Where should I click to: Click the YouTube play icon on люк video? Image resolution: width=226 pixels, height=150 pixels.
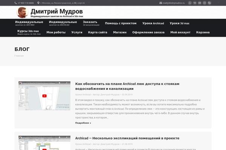[44, 96]
